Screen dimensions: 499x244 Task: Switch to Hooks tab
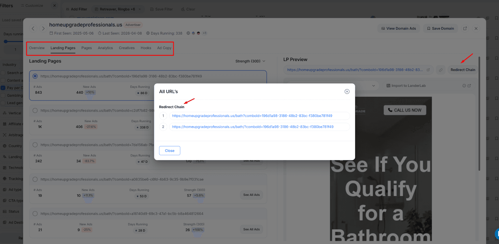[x=146, y=48]
